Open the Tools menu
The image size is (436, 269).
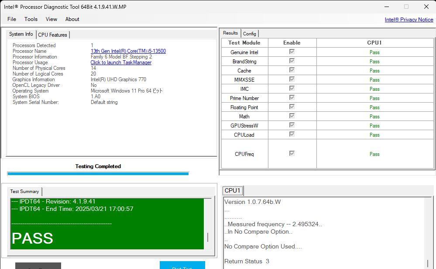31,19
